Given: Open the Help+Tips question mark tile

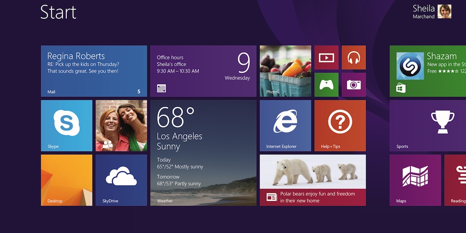Looking at the screenshot, I should coord(339,125).
